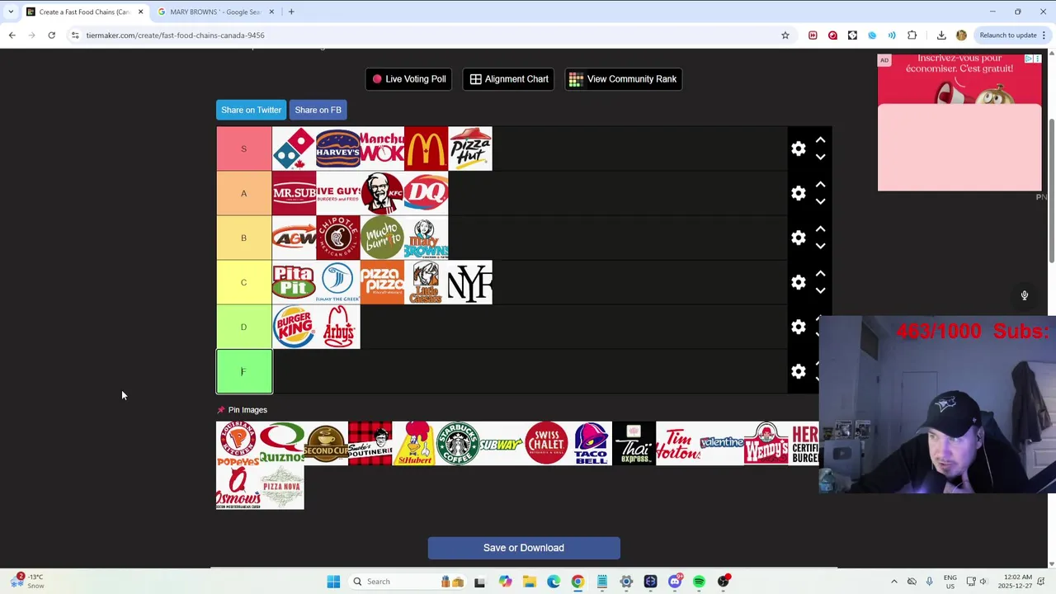Switch to the MARY BROWNS Google Search tab
This screenshot has width=1056, height=594.
point(214,12)
